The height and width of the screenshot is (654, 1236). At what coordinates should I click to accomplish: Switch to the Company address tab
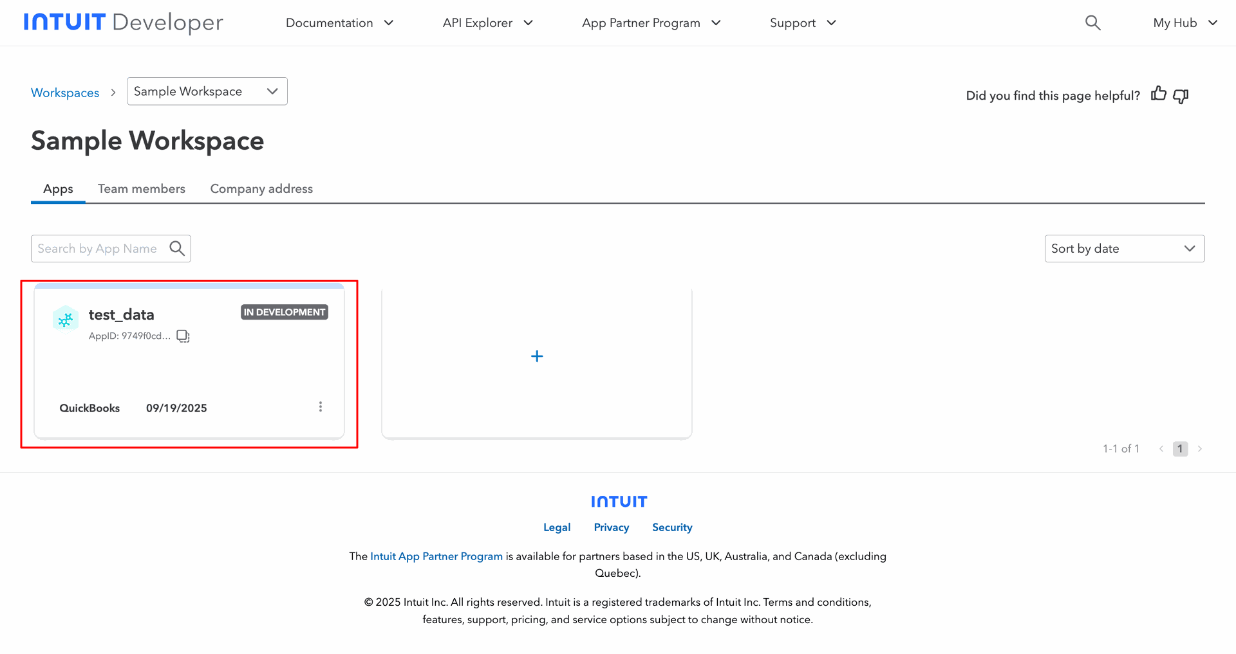(261, 189)
